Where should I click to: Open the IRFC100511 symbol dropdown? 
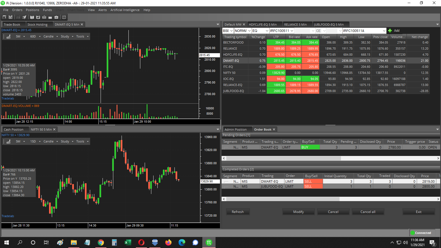292,31
